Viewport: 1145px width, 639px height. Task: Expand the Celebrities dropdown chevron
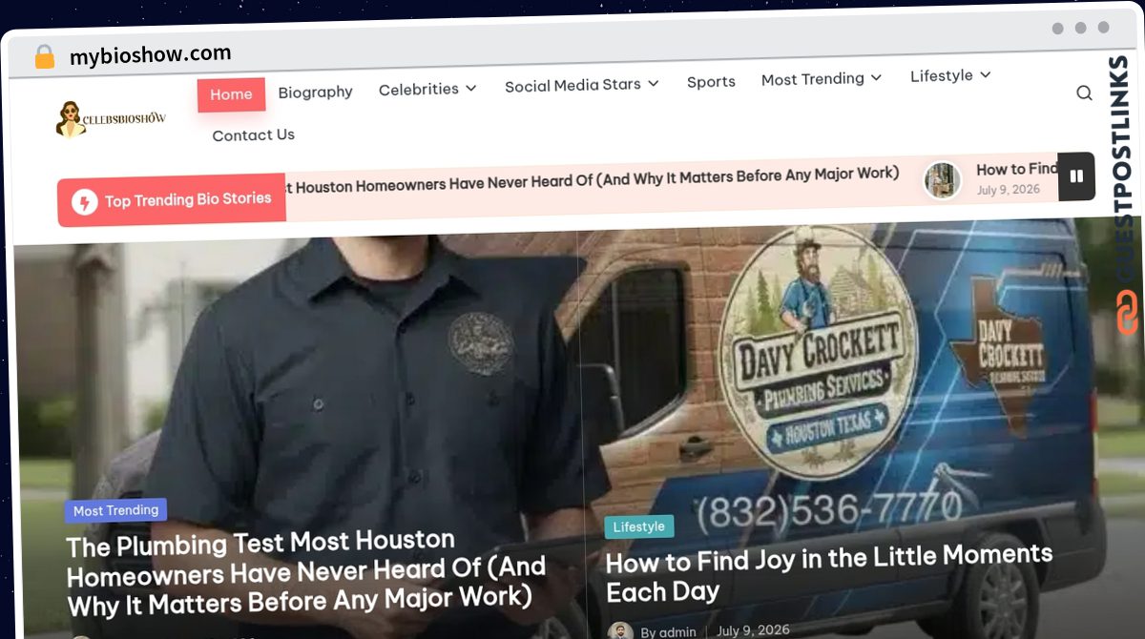tap(471, 89)
